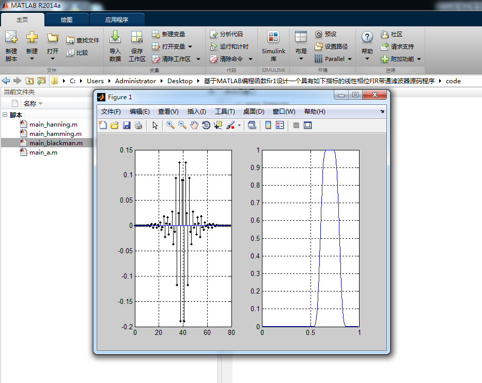482x383 pixels.
Task: Select the Edit Plot arrow tool
Action: (x=155, y=125)
